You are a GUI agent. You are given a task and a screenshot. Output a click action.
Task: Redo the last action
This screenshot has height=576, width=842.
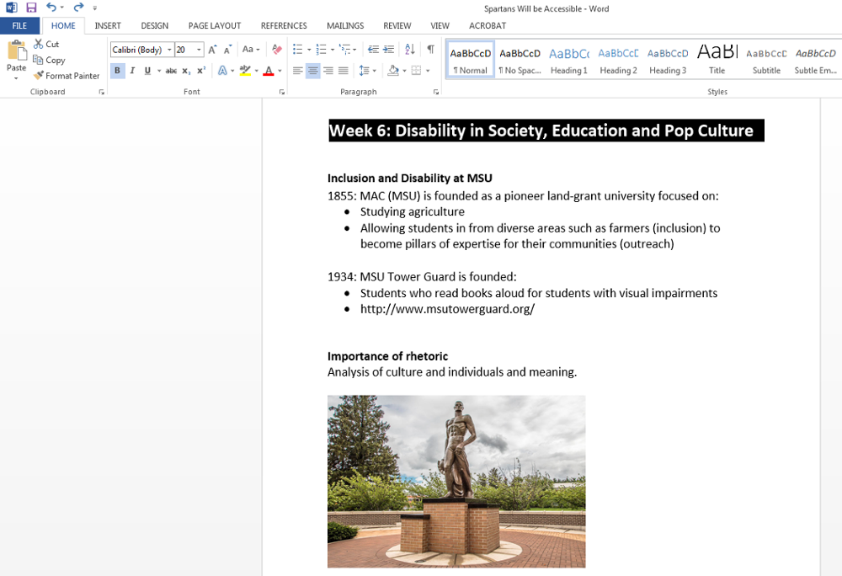click(x=78, y=8)
